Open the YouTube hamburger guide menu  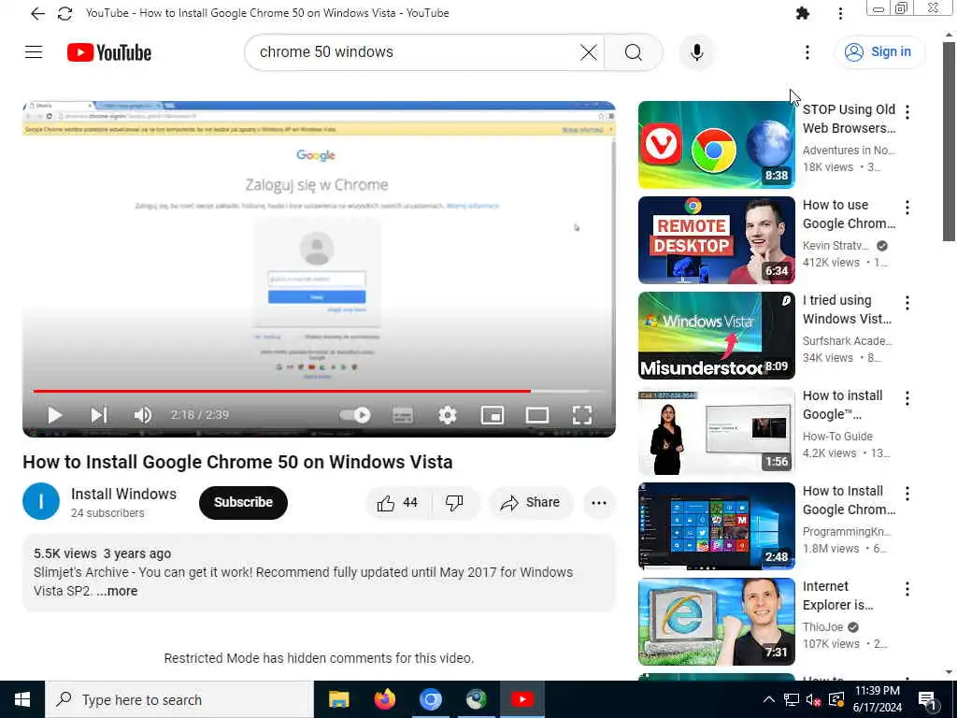tap(34, 52)
